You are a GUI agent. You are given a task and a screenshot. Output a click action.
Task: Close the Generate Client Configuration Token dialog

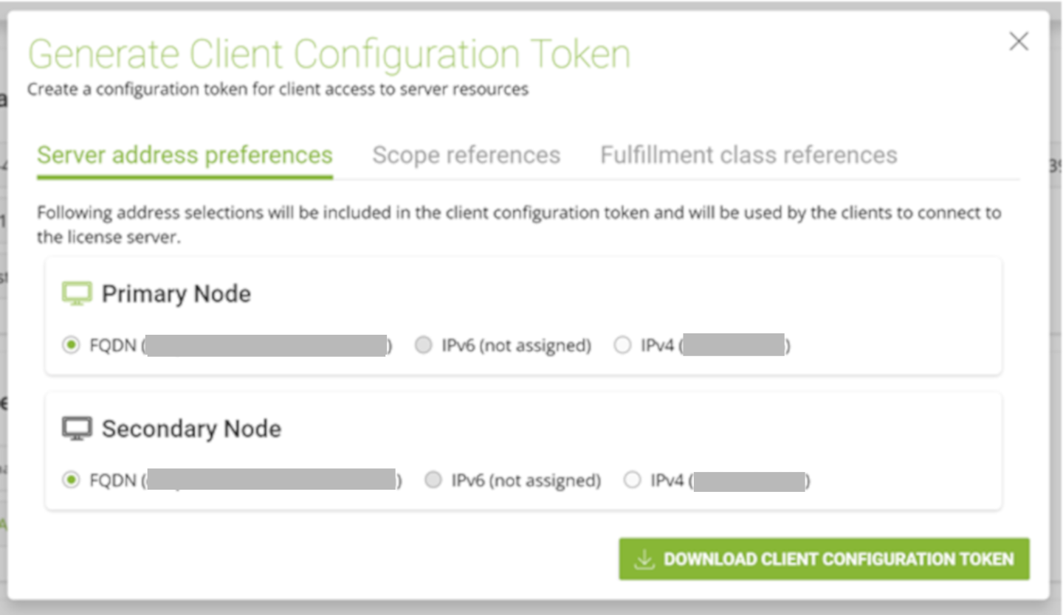1019,41
